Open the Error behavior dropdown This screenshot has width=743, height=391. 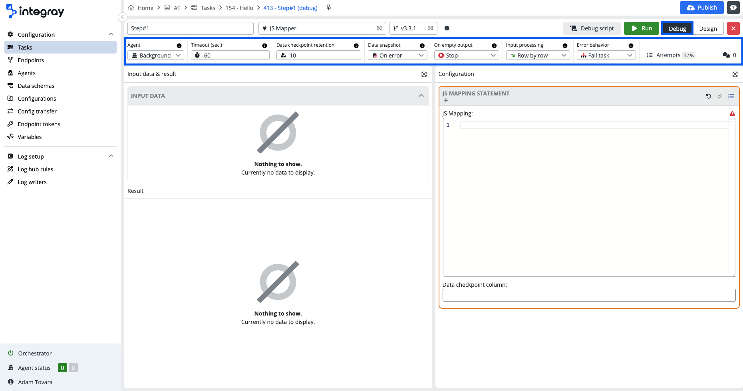pyautogui.click(x=606, y=56)
